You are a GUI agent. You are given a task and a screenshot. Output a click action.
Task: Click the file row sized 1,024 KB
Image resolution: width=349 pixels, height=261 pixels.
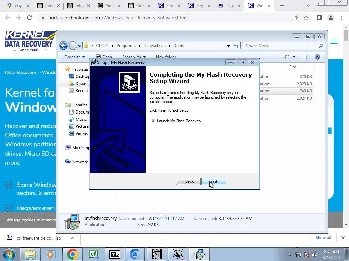click(x=286, y=98)
